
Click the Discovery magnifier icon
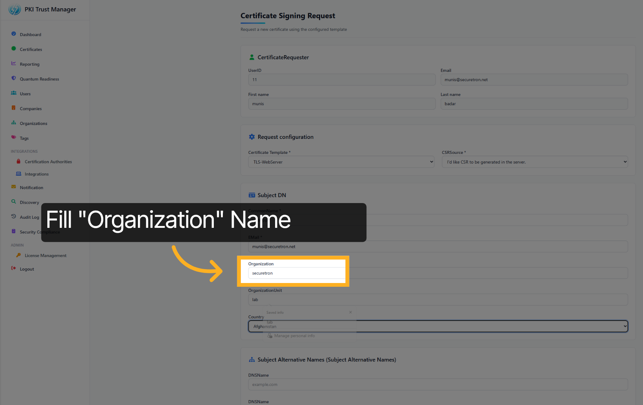[x=14, y=202]
